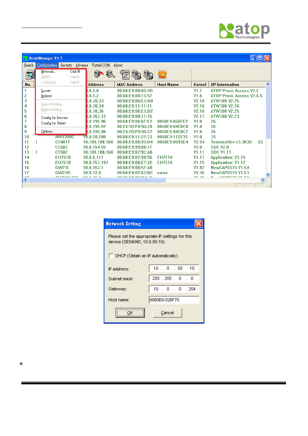Sort by the Kernel column header
Image resolution: width=308 pixels, height=436 pixels.
tap(200, 85)
